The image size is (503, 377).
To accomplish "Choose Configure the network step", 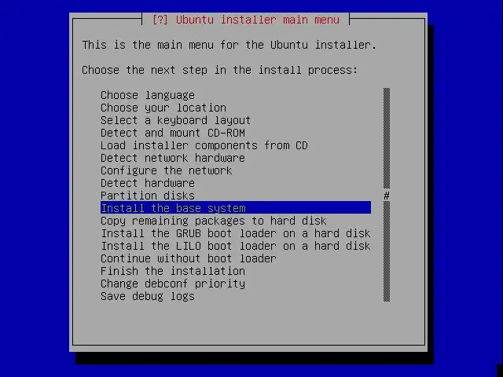I will point(166,170).
